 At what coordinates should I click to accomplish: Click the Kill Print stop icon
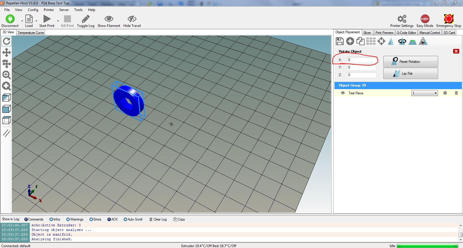[67, 19]
